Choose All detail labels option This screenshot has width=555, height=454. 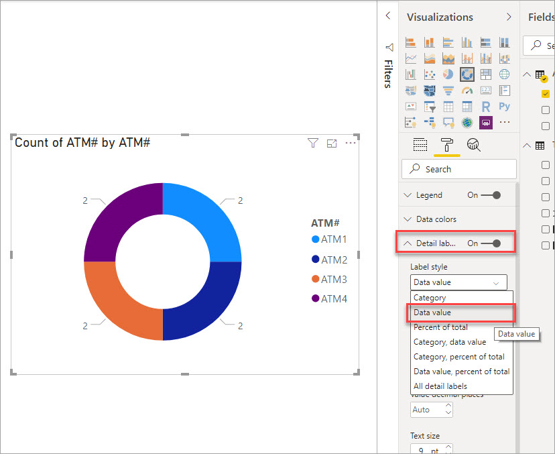pyautogui.click(x=462, y=386)
